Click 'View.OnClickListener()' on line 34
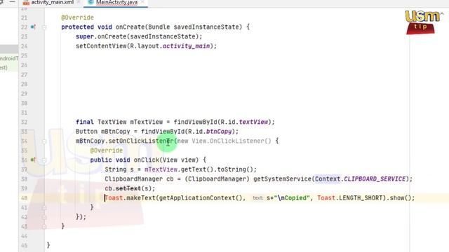The width and height of the screenshot is (449, 252). pos(232,141)
